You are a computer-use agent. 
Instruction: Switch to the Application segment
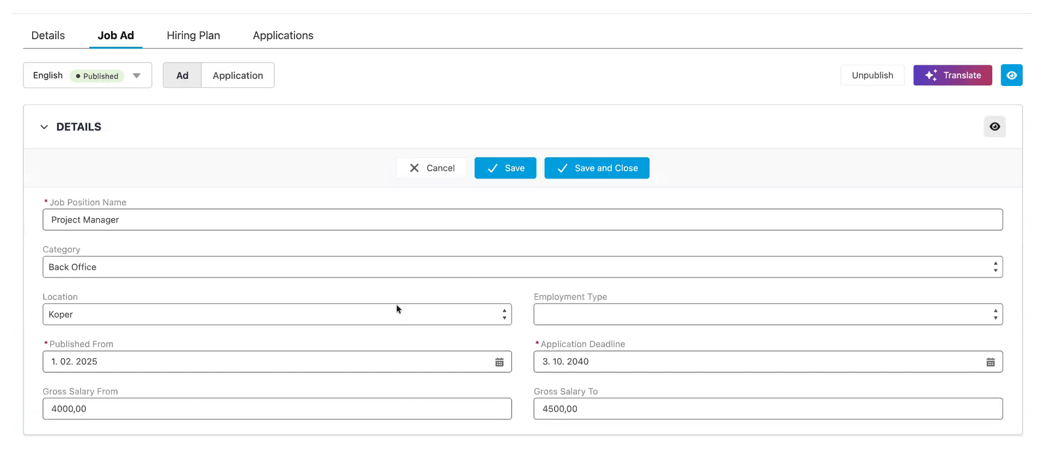click(238, 75)
